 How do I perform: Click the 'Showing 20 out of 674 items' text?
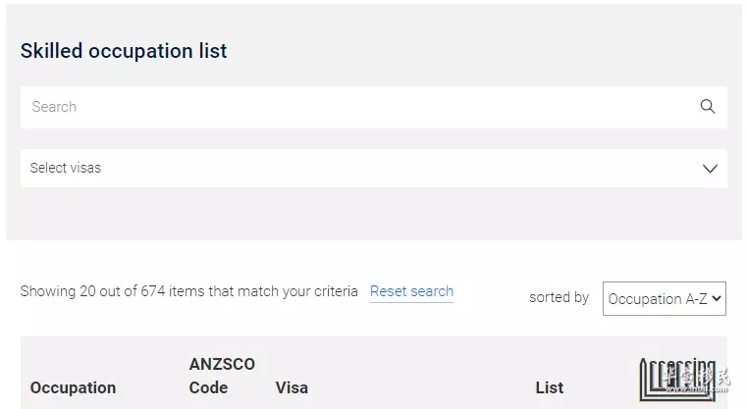coord(188,291)
